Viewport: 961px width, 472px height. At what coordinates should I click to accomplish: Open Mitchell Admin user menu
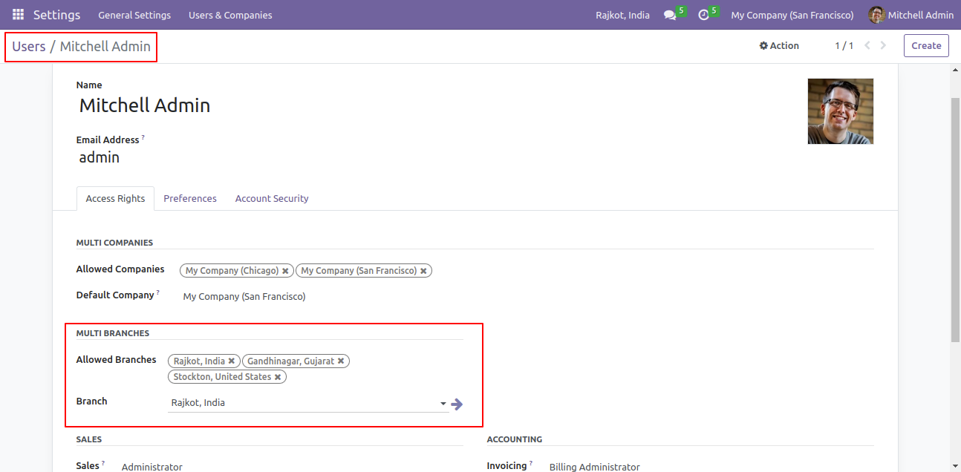click(911, 15)
